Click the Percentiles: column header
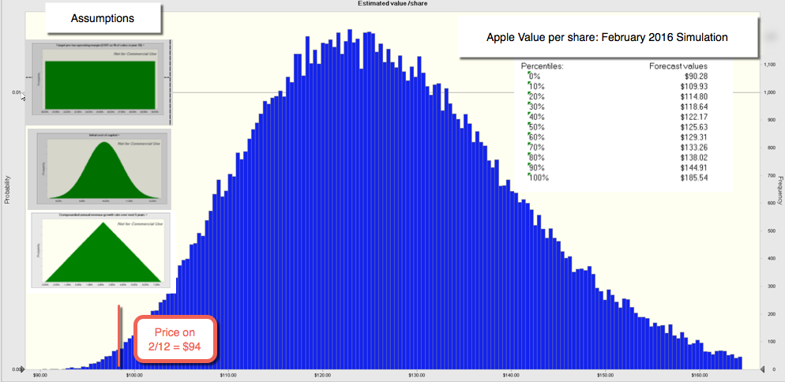 [543, 66]
